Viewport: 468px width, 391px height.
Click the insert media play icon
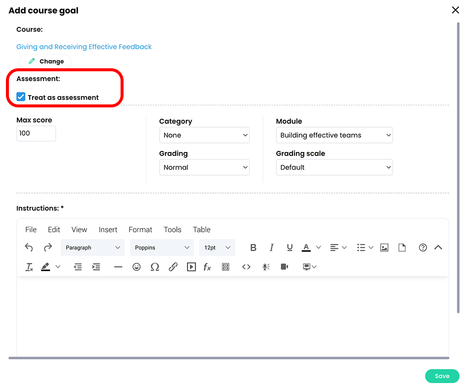191,267
